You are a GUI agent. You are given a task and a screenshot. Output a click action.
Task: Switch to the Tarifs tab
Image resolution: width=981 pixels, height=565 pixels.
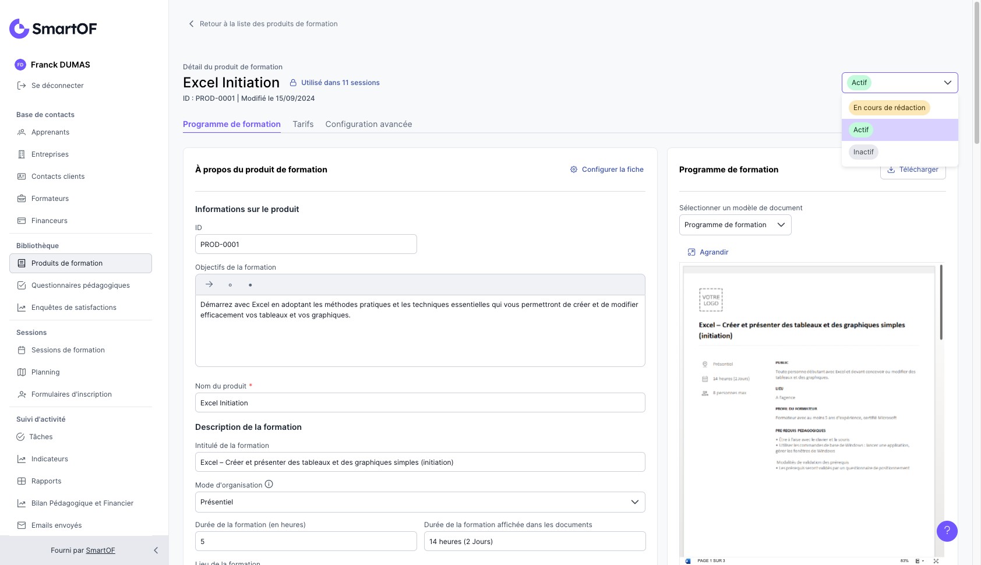coord(303,124)
